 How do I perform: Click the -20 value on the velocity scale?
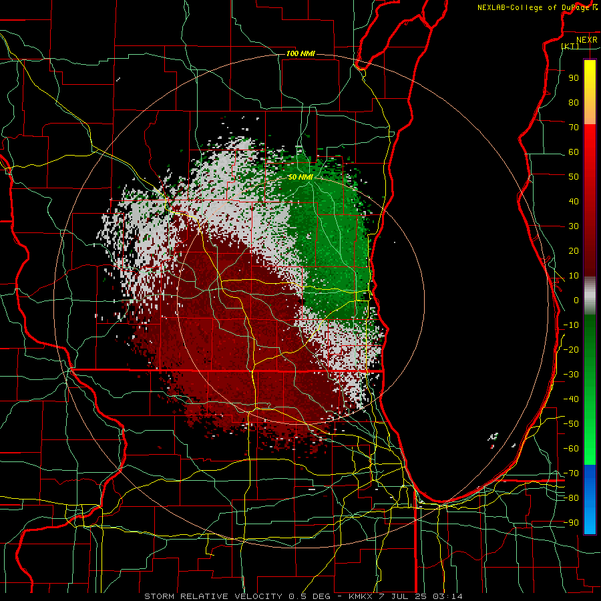tap(571, 349)
